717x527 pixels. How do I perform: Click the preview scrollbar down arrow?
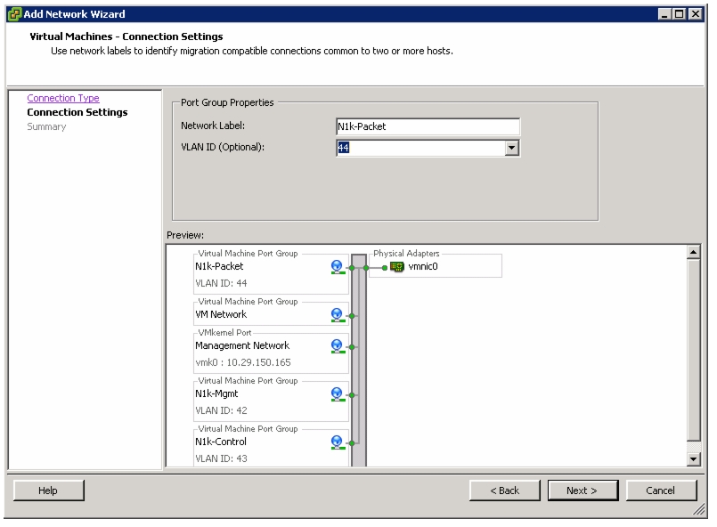(693, 458)
